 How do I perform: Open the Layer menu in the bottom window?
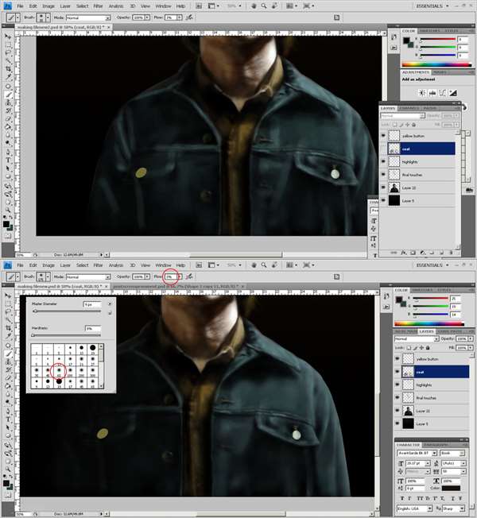point(65,265)
